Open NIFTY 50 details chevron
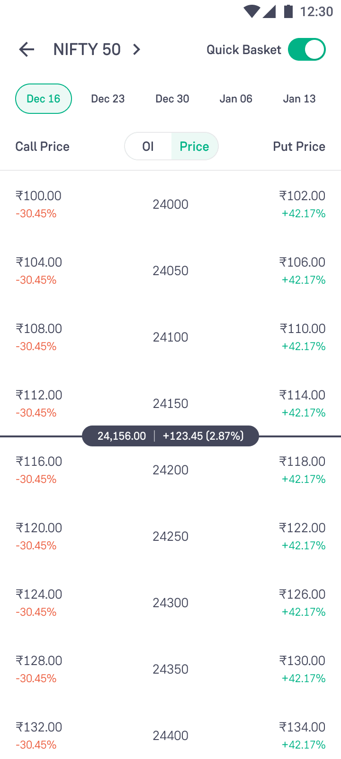Screen dimensions: 341x759 pyautogui.click(x=136, y=49)
